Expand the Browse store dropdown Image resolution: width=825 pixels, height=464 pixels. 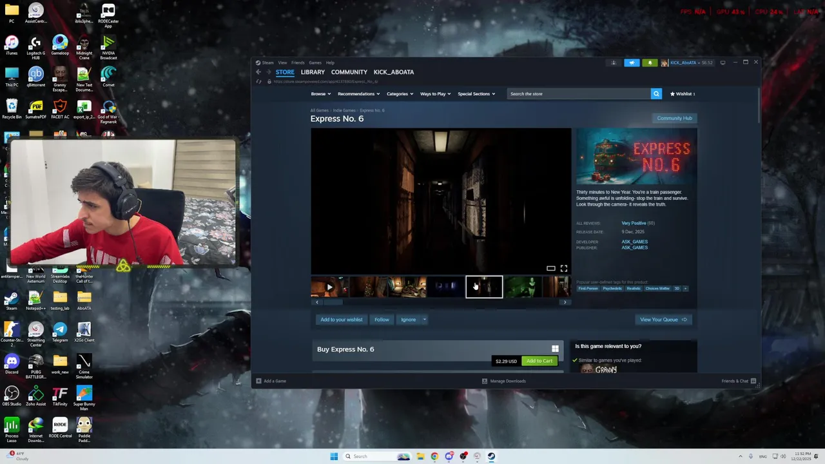320,94
